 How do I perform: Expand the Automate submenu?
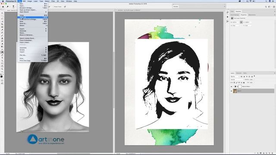coord(33,48)
